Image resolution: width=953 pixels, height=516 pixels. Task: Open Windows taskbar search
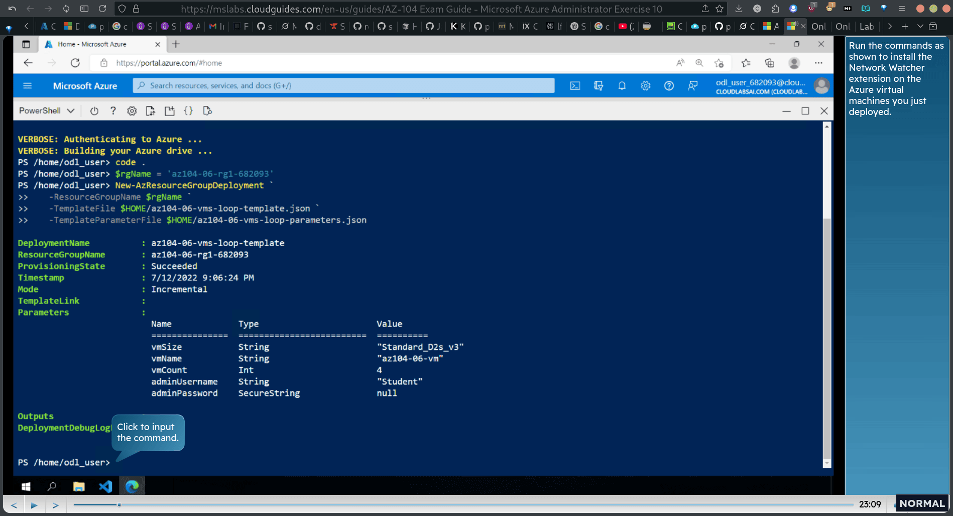tap(52, 486)
